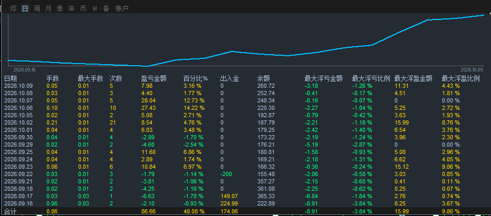491x216 pixels.
Task: Open the 备 notes tab
Action: (107, 9)
